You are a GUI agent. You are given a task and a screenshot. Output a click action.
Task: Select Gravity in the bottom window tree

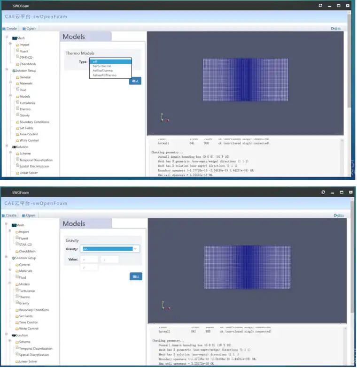coord(24,303)
